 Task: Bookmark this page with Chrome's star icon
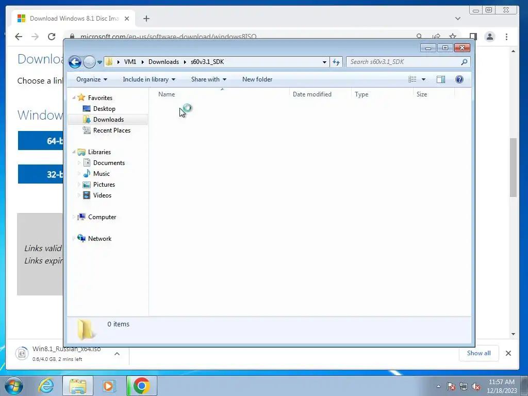(x=453, y=37)
